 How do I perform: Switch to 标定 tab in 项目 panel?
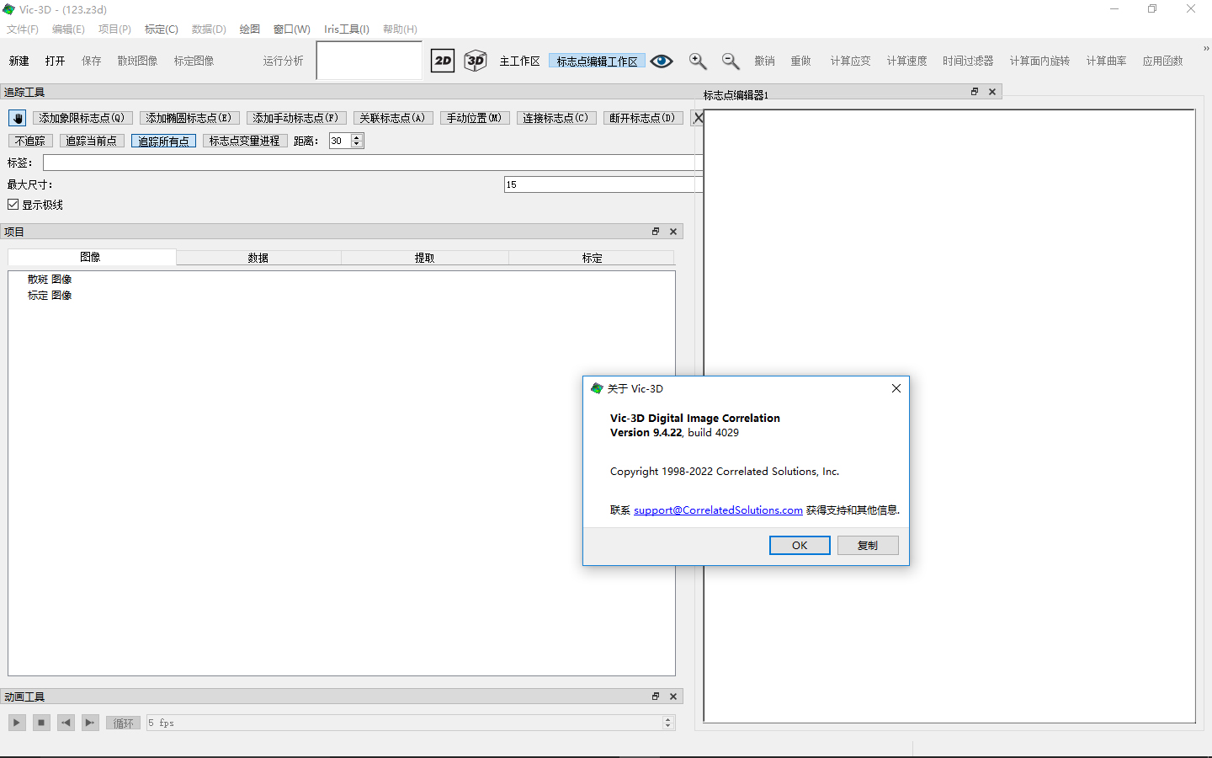[x=593, y=258]
